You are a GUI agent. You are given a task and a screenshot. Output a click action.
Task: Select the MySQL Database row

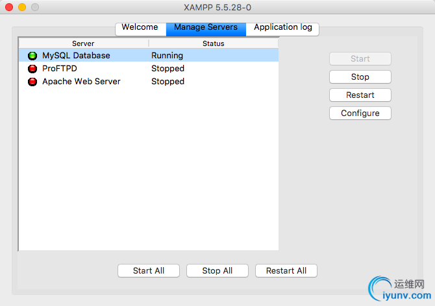click(149, 55)
